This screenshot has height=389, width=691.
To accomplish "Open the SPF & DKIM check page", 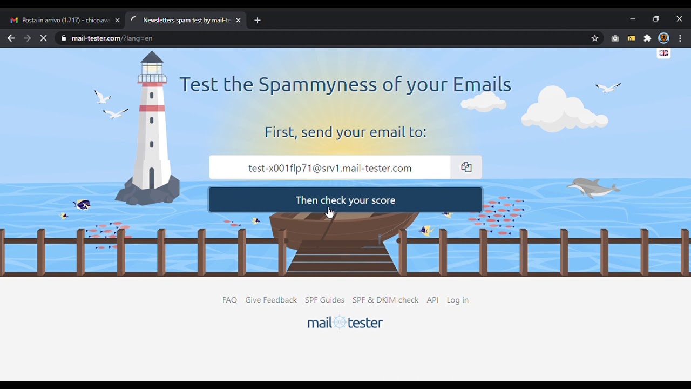I will (385, 300).
